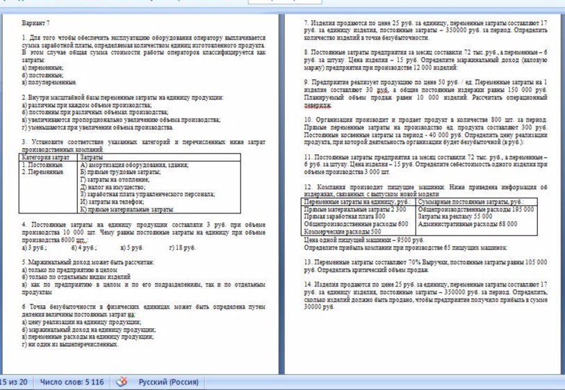565x390 pixels.
Task: Open word count from 'Число слов: 5 116'
Action: click(x=72, y=382)
